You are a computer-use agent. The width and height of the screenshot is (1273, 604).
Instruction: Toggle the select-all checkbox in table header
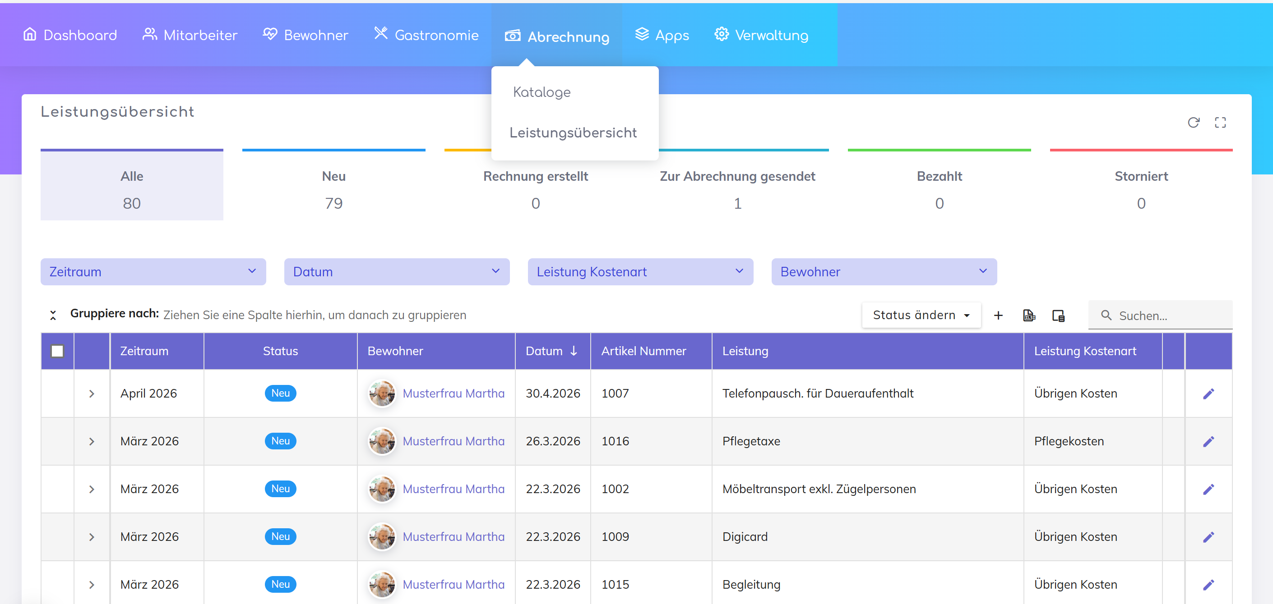pos(57,351)
